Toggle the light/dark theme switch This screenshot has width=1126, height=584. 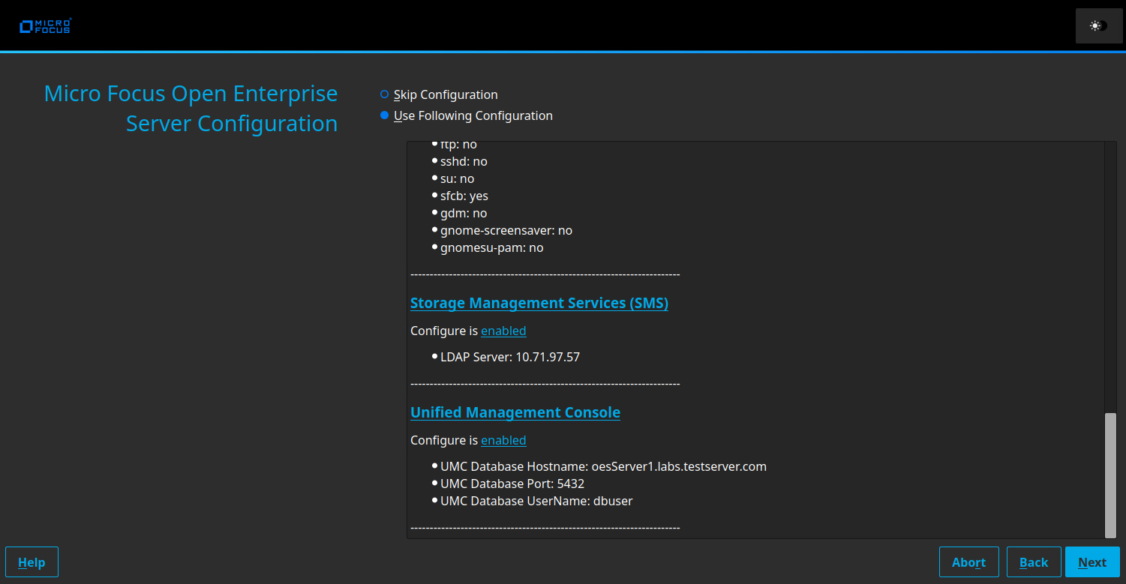1098,26
